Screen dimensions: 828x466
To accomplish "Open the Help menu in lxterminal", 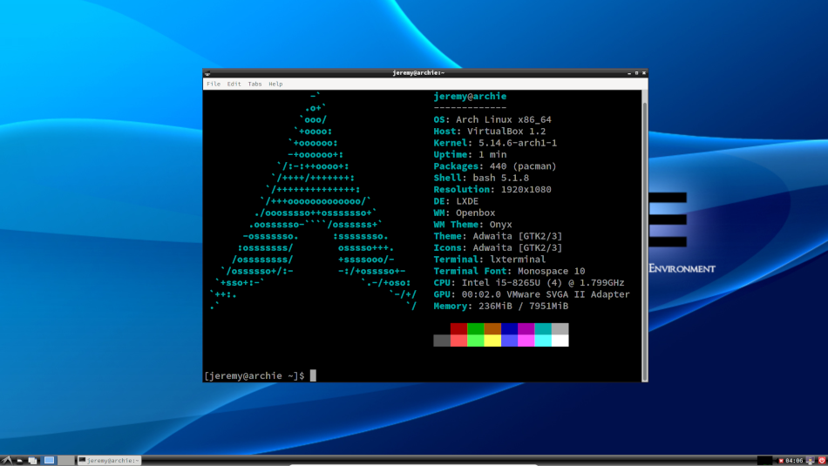I will click(275, 84).
